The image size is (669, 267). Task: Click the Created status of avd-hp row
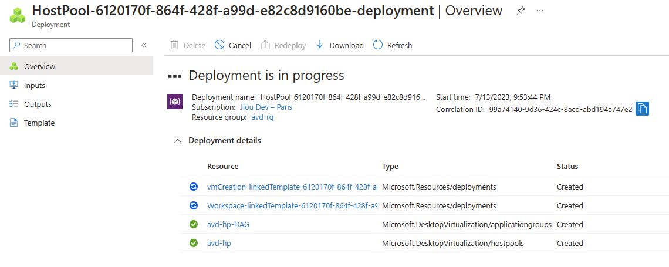click(570, 243)
